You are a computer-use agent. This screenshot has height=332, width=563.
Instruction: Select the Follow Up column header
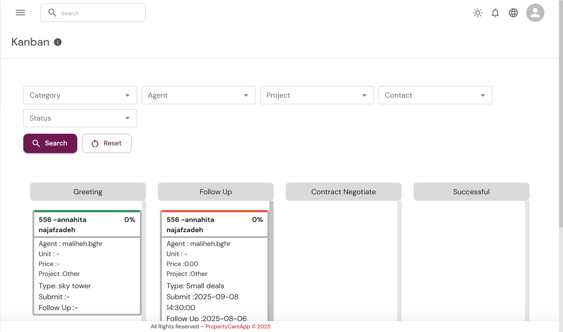[x=215, y=192]
